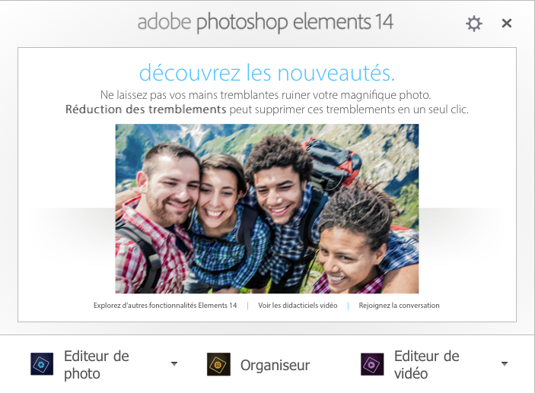Click the Photo Editor blue app icon
This screenshot has width=535, height=393.
42,364
